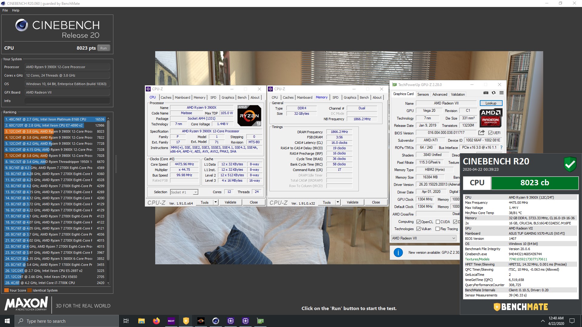Click Tools button in left CPU-Z
Image resolution: width=582 pixels, height=327 pixels.
205,202
